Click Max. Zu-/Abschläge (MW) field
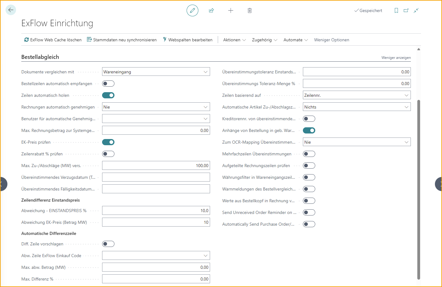 [156, 166]
